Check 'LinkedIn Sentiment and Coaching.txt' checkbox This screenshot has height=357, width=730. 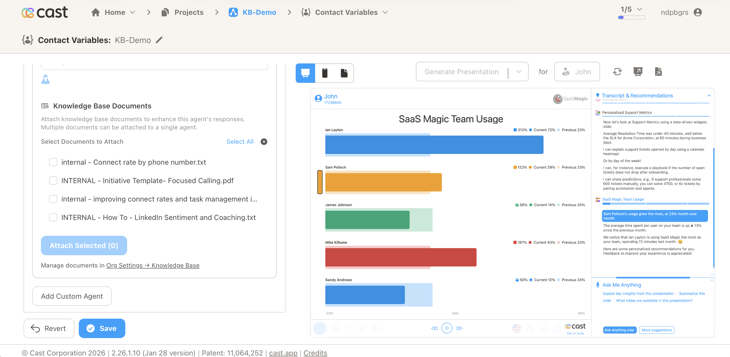pyautogui.click(x=53, y=217)
